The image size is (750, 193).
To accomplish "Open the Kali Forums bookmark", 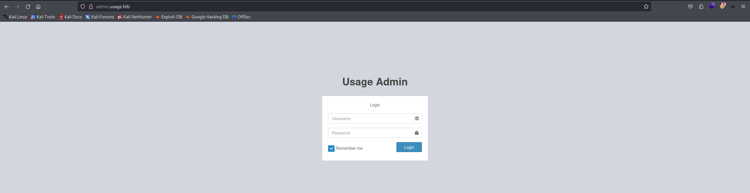I will click(100, 17).
